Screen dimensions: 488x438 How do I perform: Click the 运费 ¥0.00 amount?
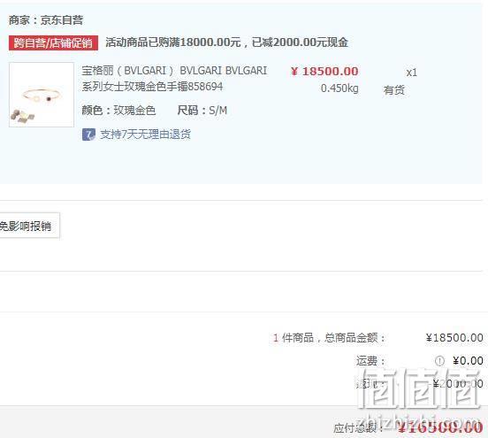tap(468, 361)
